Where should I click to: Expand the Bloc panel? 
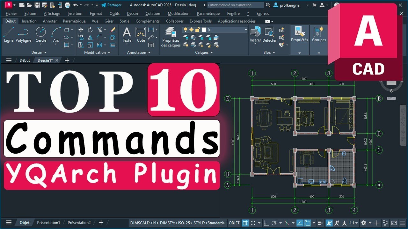click(x=269, y=52)
